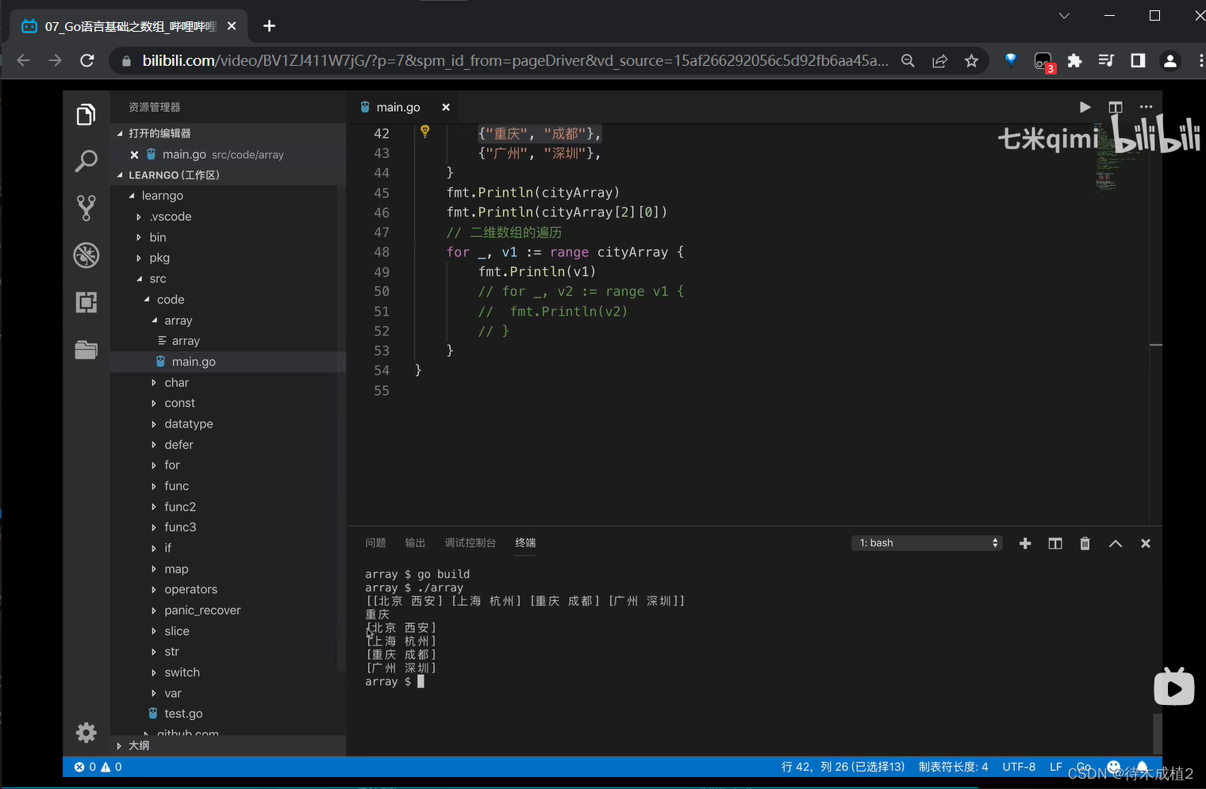Screen dimensions: 1206x789
Task: Open the project folders icon in activity bar
Action: coord(86,350)
